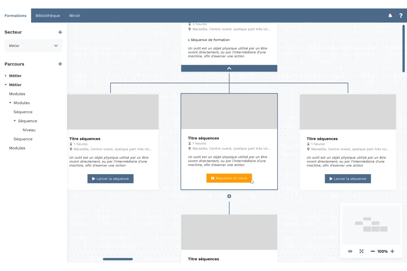Collapse the top card using its chevron bar
This screenshot has width=407, height=271.
click(229, 68)
